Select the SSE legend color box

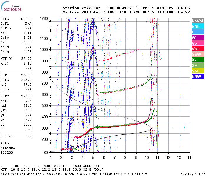pos(198,71)
